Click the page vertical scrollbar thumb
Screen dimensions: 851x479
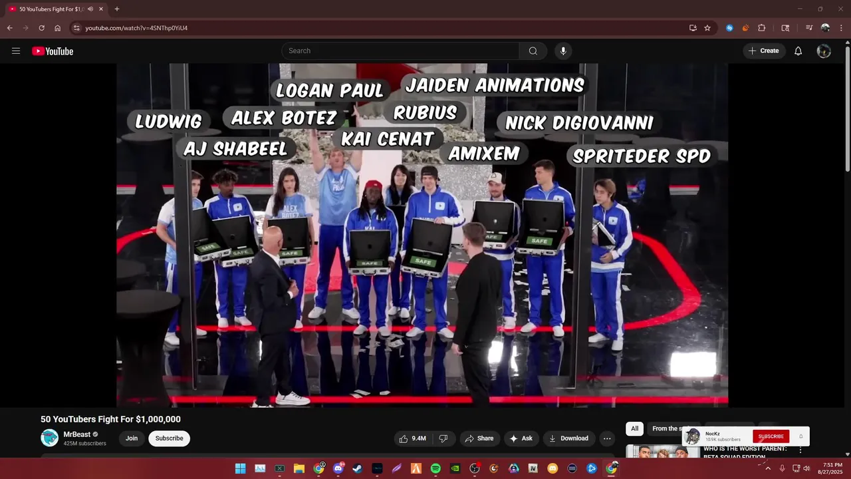848,110
